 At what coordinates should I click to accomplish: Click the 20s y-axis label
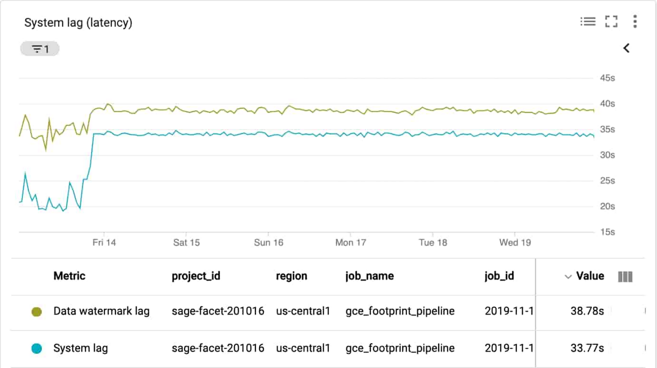607,207
